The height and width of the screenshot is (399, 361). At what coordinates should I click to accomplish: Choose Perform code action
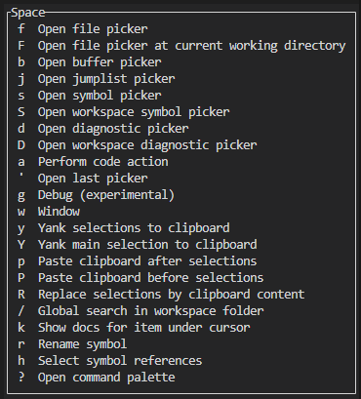coord(93,162)
